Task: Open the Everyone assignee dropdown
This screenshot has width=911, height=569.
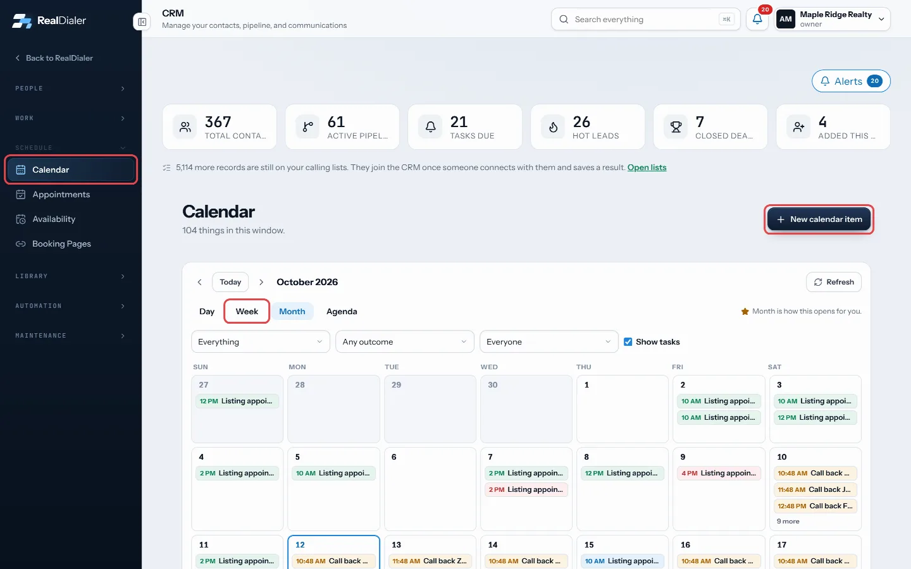Action: [x=549, y=342]
